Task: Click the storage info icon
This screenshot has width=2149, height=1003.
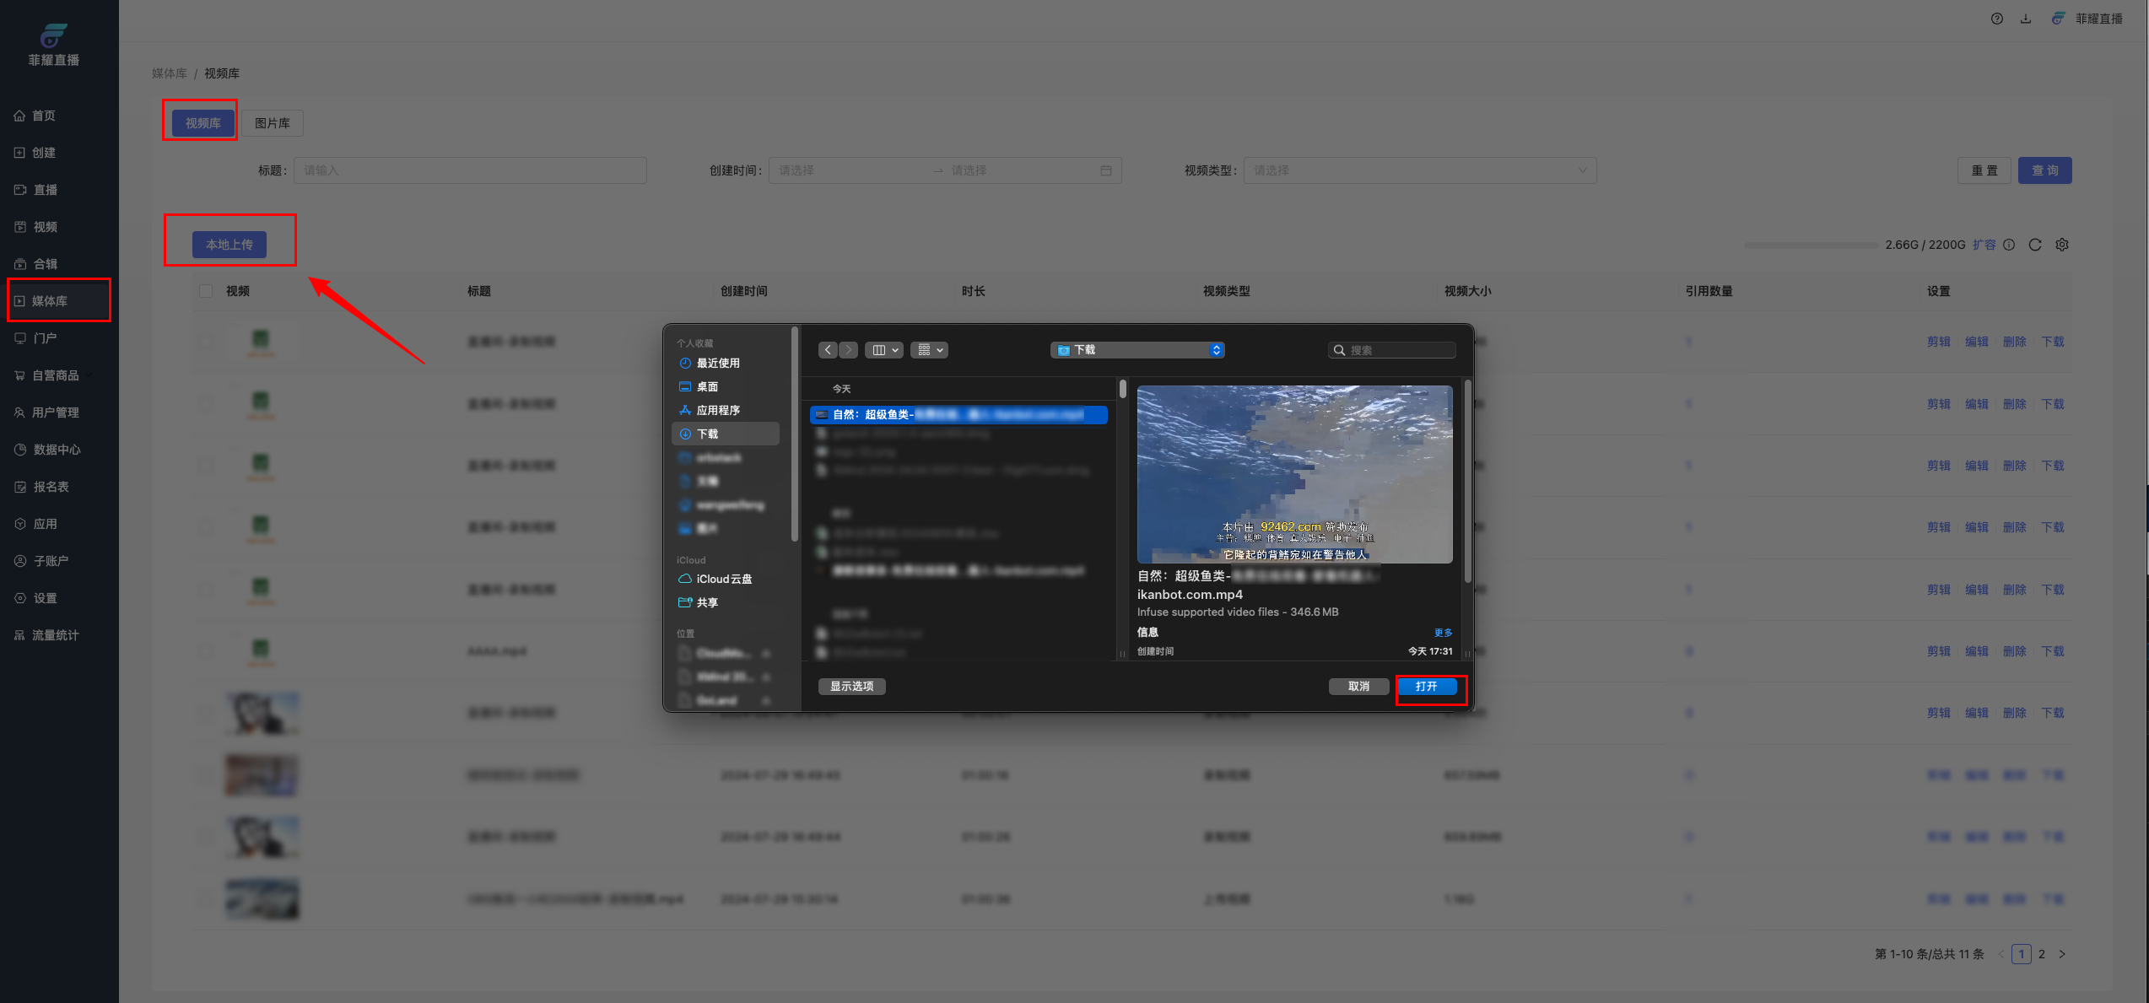Action: (2009, 245)
